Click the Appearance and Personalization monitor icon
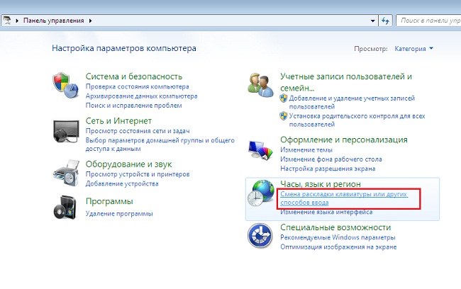 (260, 150)
